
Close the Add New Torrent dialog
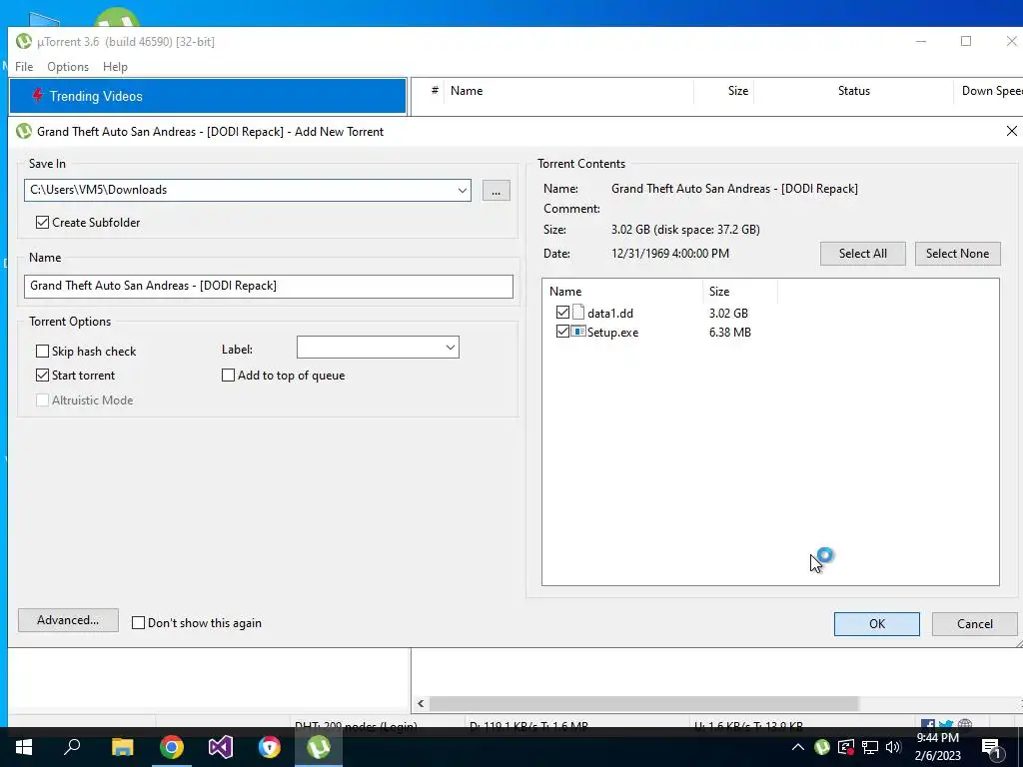(1011, 131)
